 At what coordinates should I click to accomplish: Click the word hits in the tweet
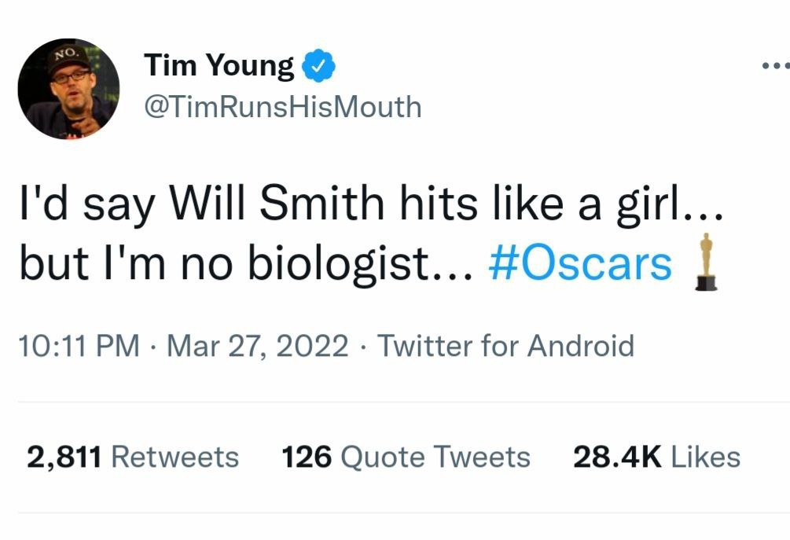[x=439, y=203]
